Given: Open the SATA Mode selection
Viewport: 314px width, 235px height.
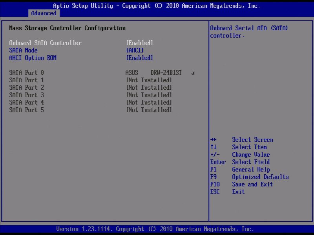Looking at the screenshot, I should (23, 50).
